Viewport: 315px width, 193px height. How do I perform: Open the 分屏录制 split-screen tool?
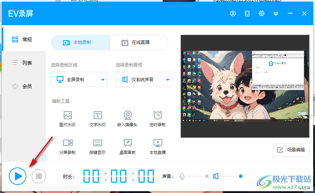pyautogui.click(x=67, y=147)
